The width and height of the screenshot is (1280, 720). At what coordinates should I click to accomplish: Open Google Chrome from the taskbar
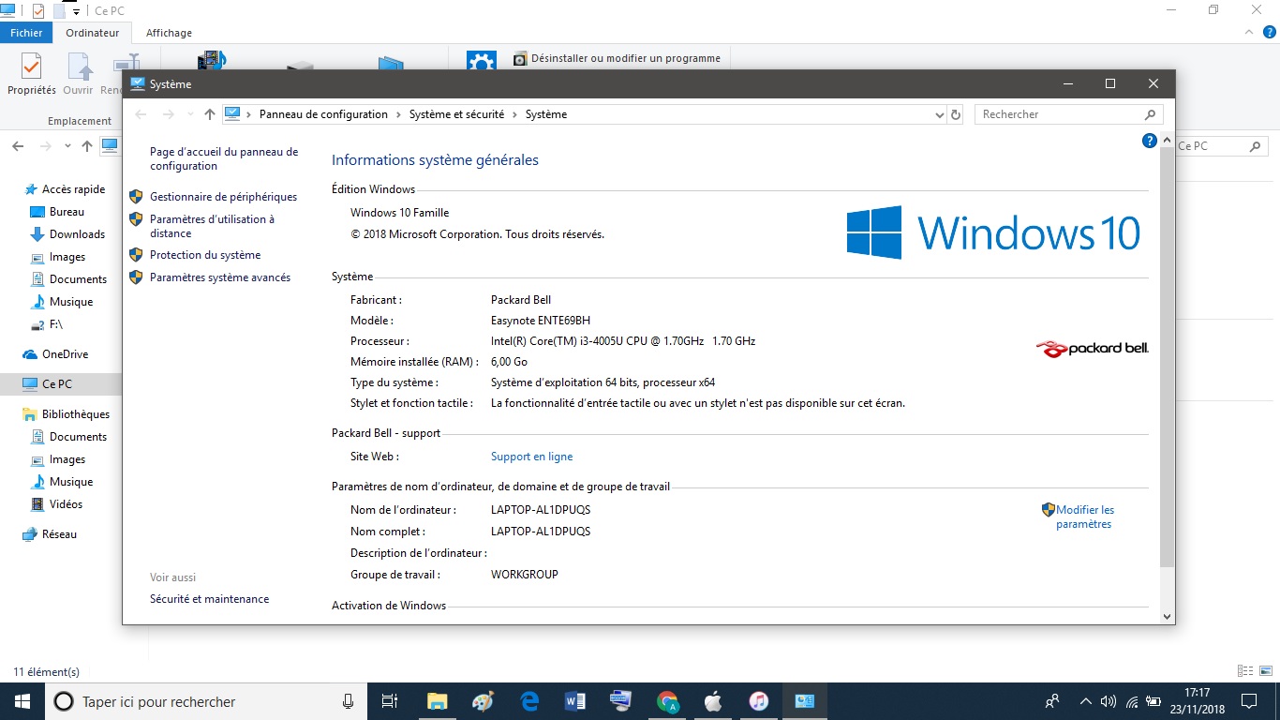(667, 701)
